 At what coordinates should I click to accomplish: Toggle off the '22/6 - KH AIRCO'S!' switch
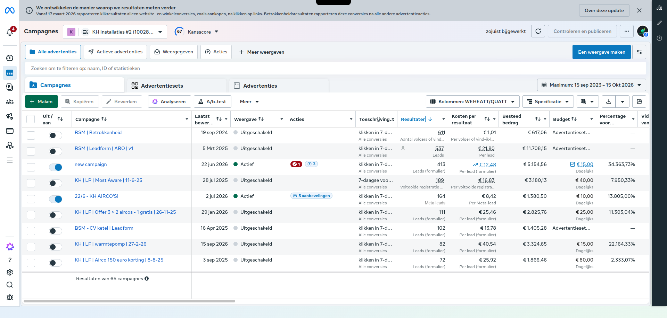56,199
